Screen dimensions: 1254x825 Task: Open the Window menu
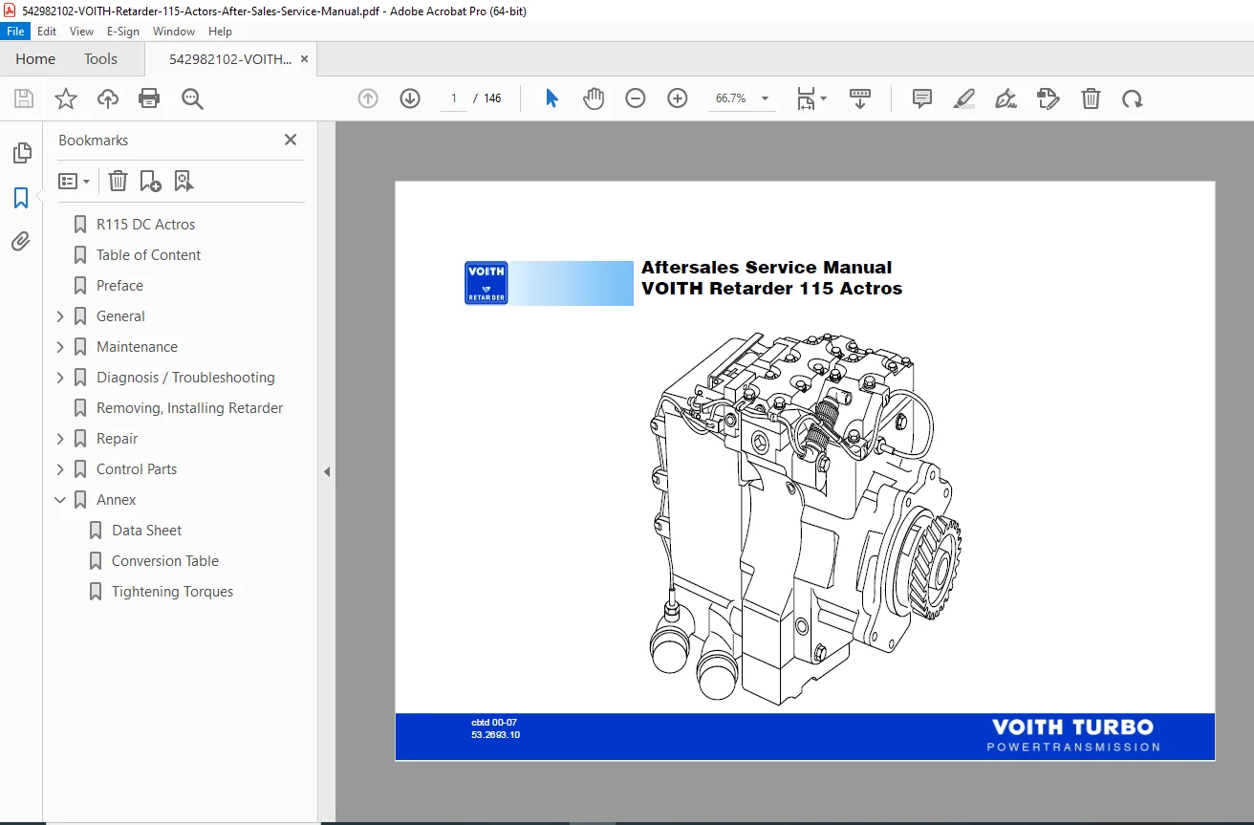tap(174, 31)
